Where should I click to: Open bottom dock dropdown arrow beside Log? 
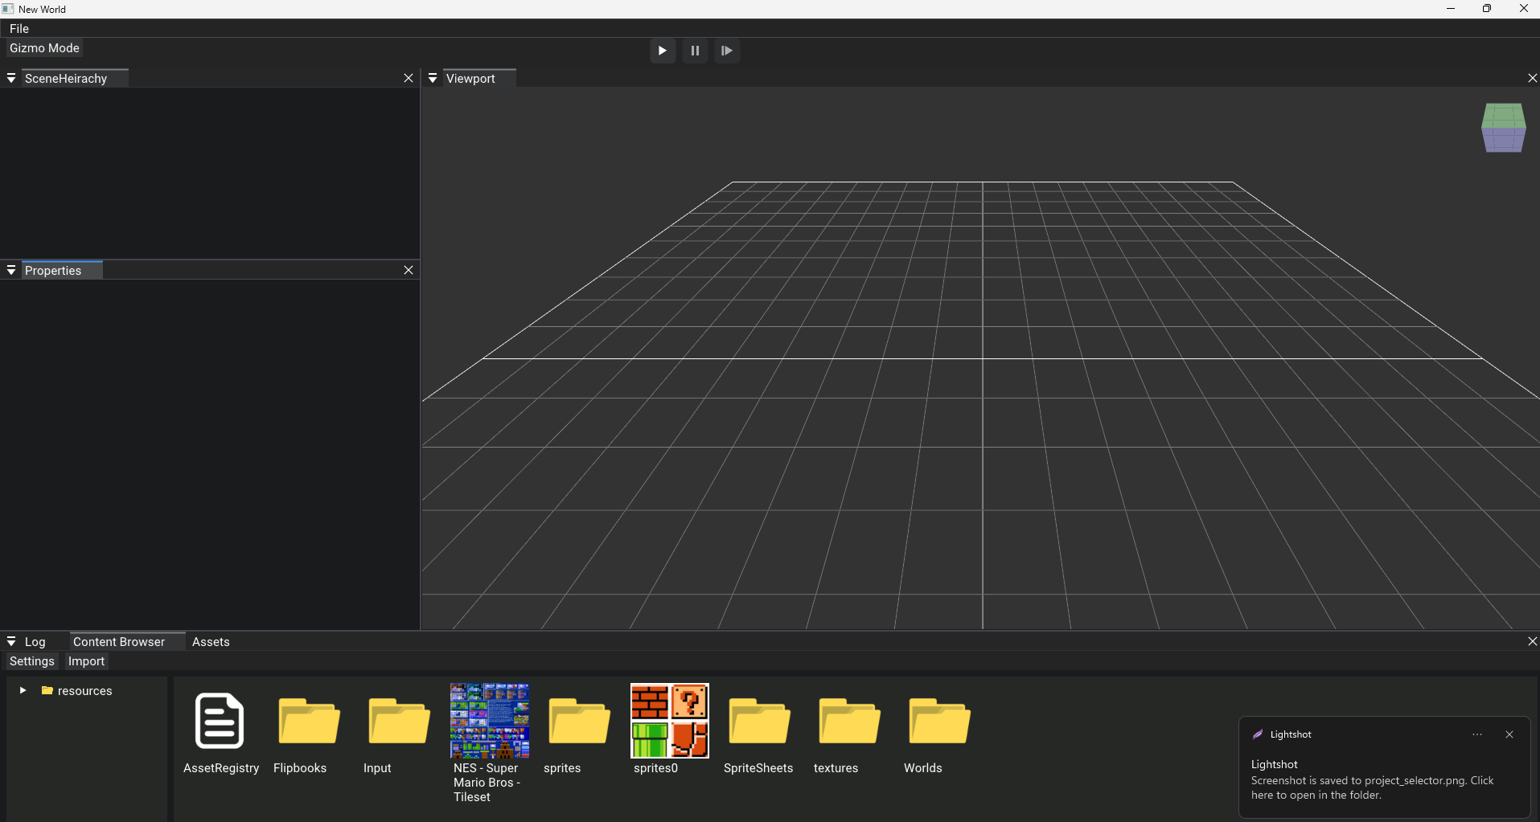click(11, 641)
